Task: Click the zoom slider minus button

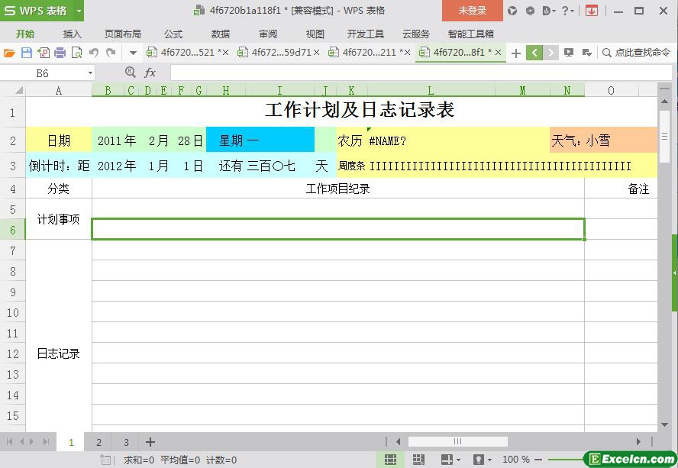Action: pos(538,460)
